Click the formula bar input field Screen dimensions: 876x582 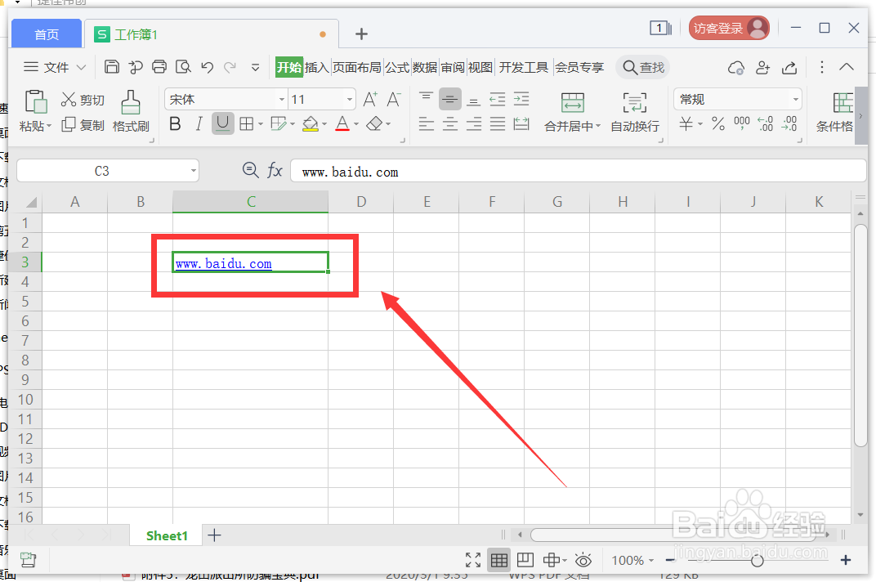pos(579,171)
